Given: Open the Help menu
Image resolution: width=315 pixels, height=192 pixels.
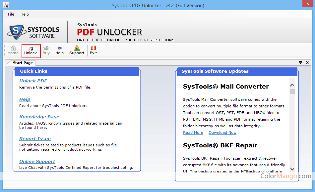Looking at the screenshot, I should (25, 14).
